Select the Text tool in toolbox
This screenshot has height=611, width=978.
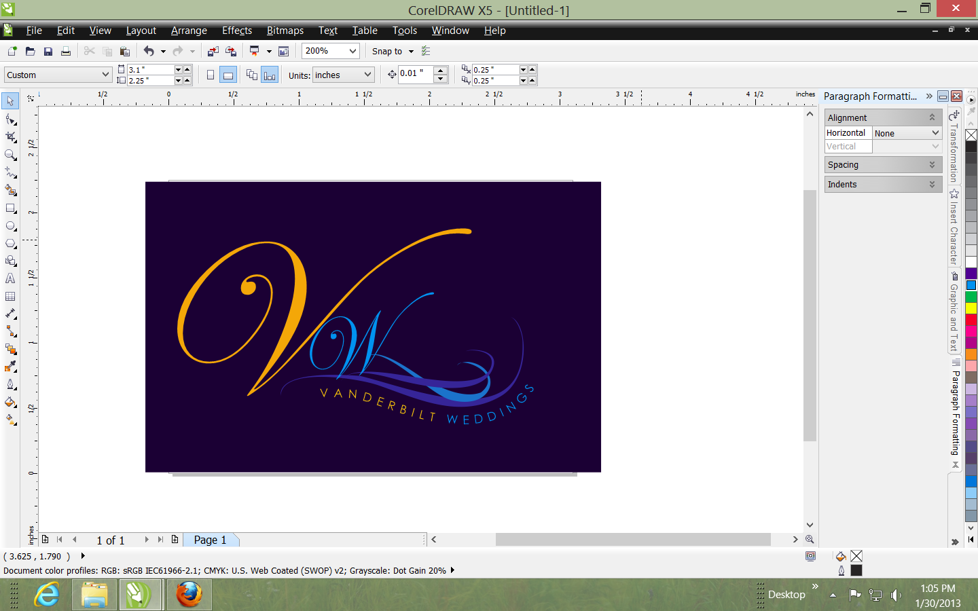[10, 278]
